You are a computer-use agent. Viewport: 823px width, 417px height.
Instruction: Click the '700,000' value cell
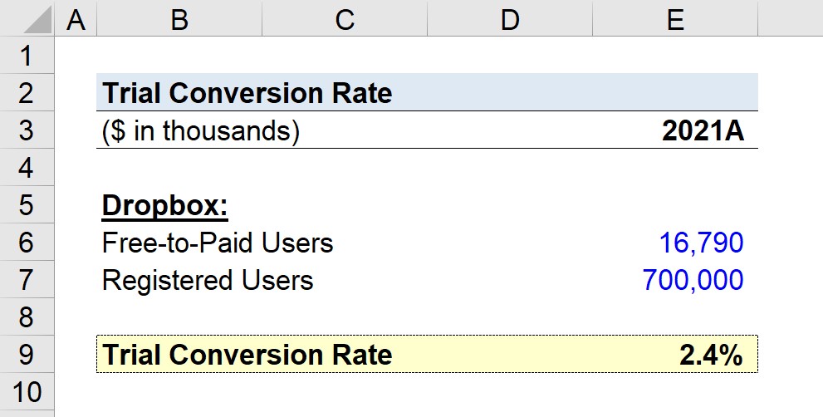tap(693, 280)
